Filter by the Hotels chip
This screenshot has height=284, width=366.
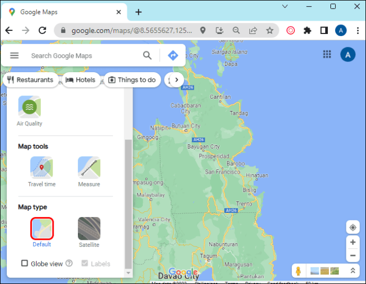pyautogui.click(x=81, y=80)
